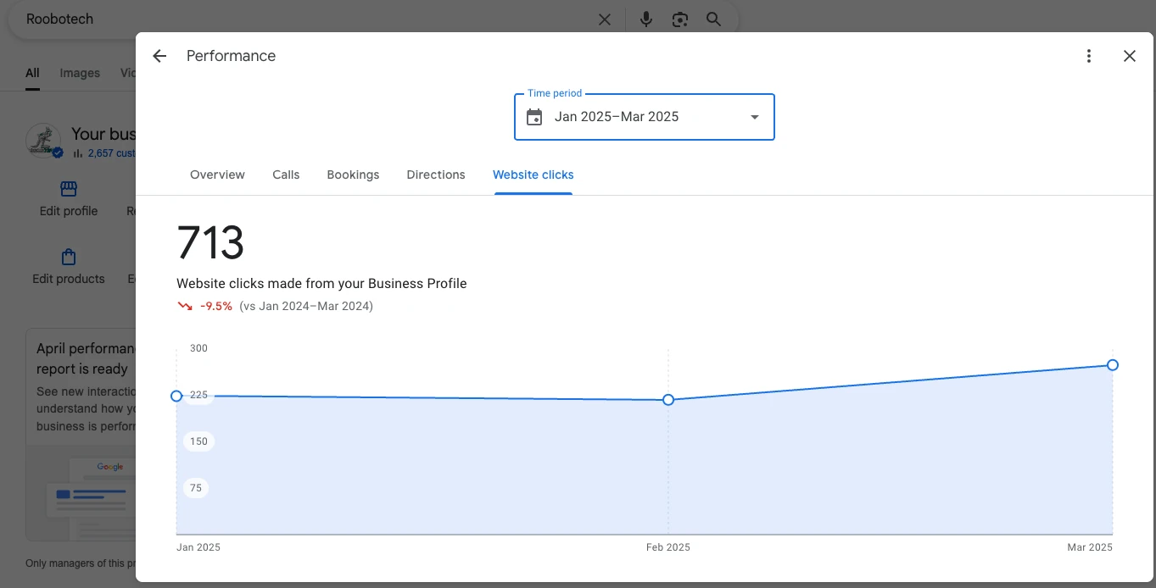
Task: Switch to the Overview tab
Action: tap(217, 175)
